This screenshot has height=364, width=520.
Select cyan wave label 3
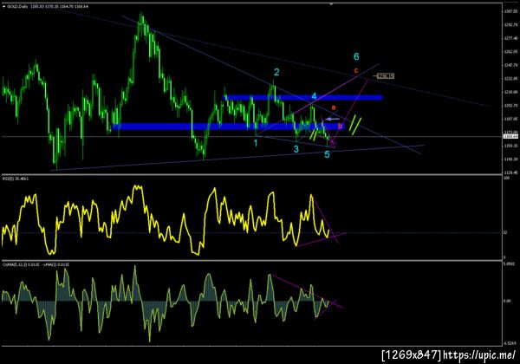pyautogui.click(x=296, y=149)
